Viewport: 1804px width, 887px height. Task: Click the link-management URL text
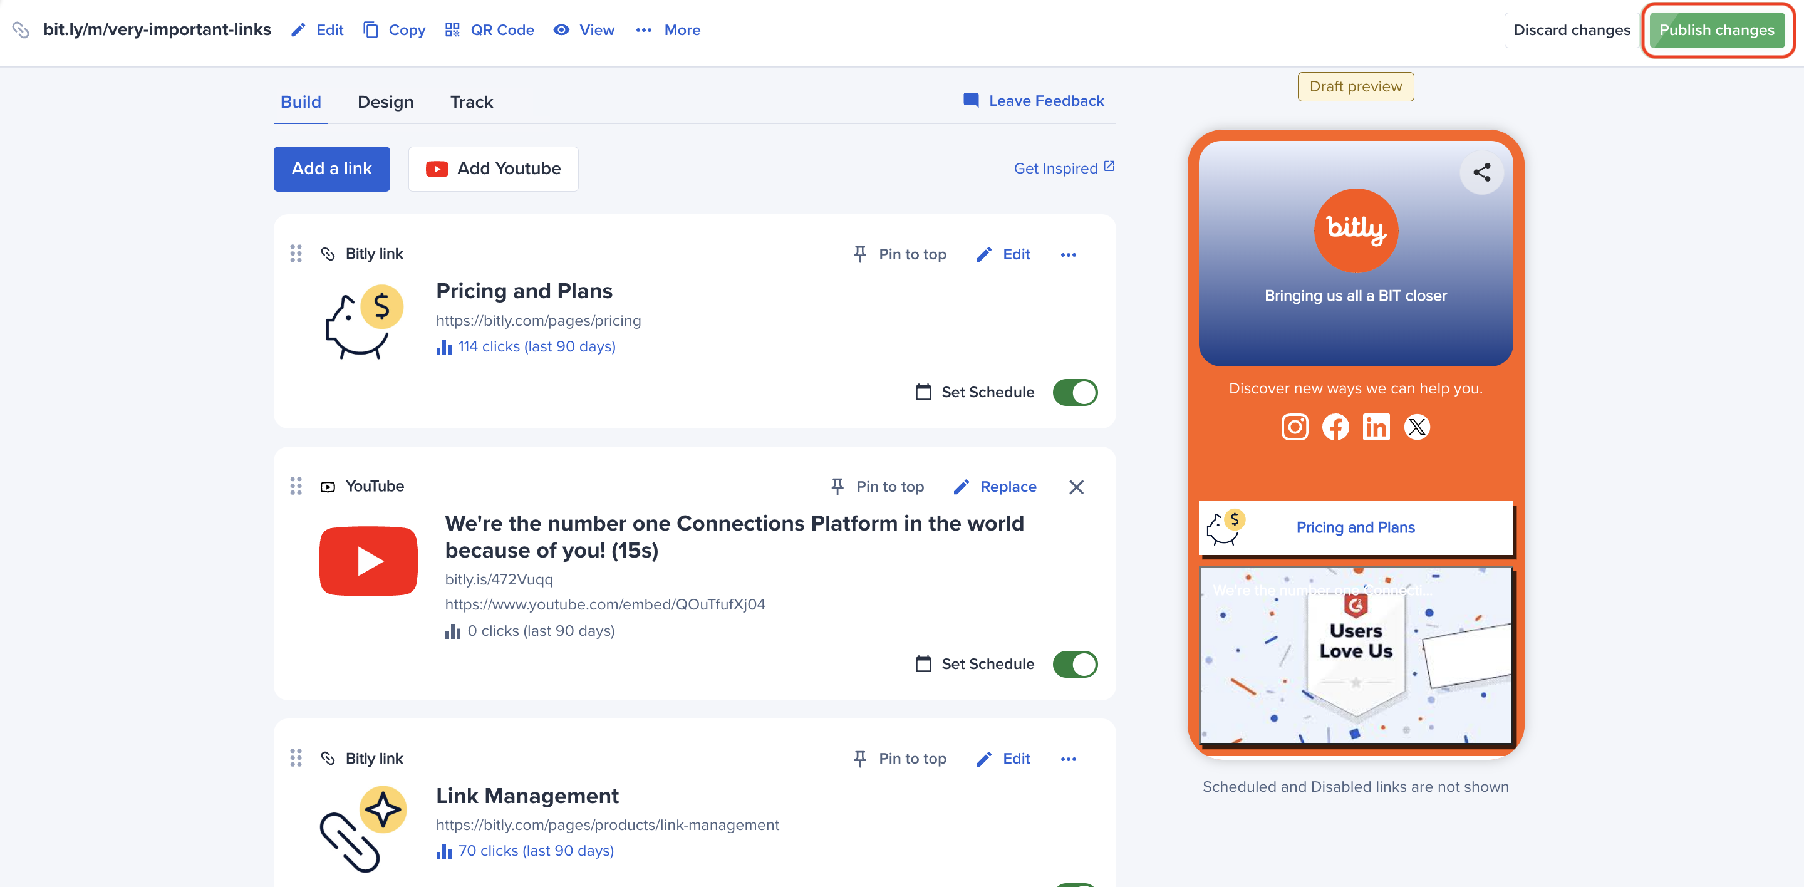pyautogui.click(x=607, y=825)
